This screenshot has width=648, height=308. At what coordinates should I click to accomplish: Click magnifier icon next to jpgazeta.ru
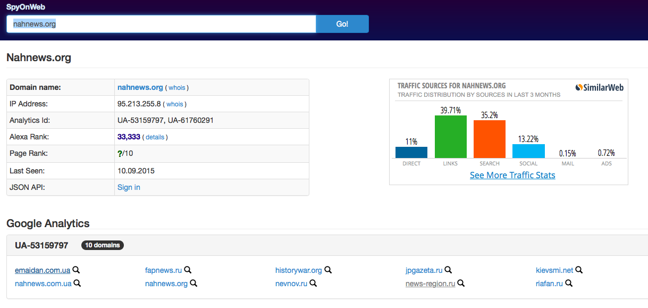coord(448,270)
